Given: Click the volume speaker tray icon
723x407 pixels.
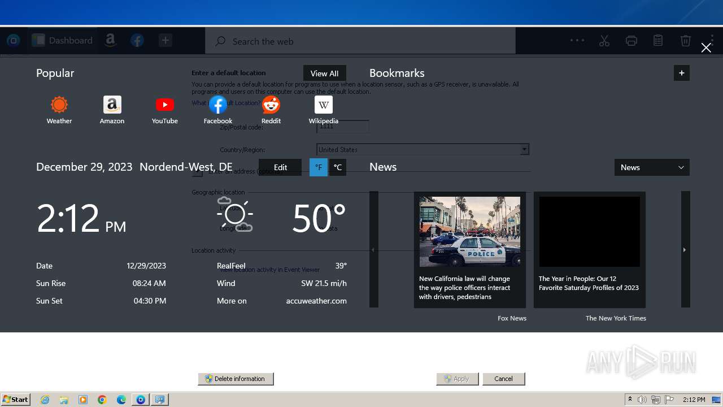Looking at the screenshot, I should point(642,400).
